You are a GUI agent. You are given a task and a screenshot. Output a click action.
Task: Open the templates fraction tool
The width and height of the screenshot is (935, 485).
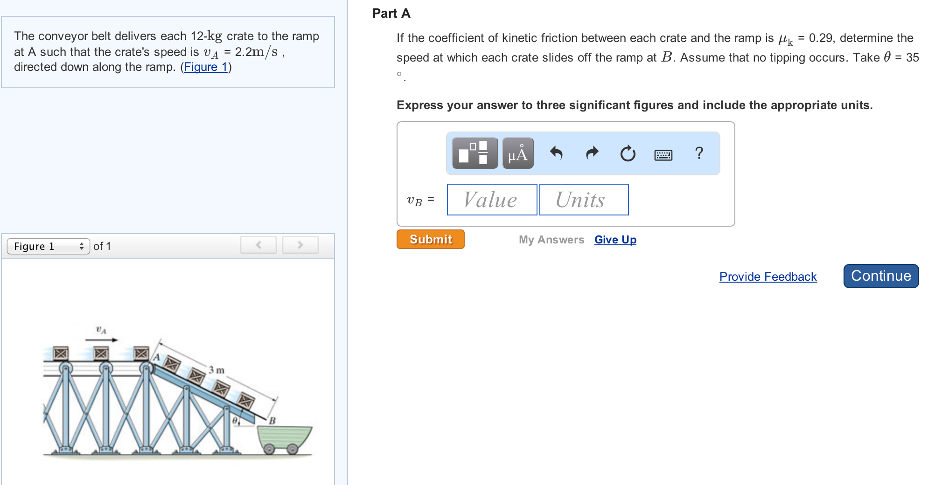tap(474, 153)
